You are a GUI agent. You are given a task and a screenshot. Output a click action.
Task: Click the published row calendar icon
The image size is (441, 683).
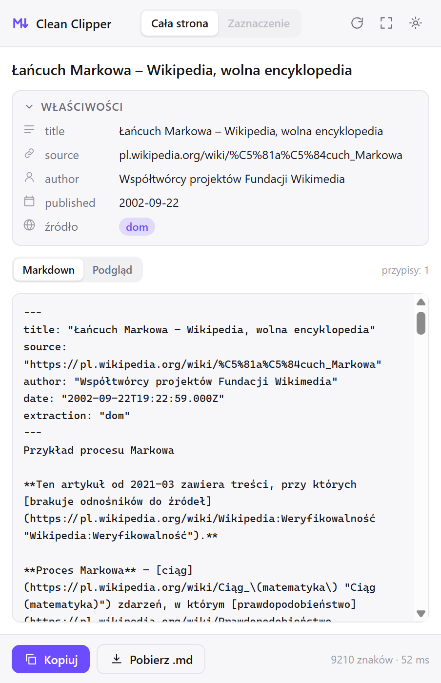point(29,201)
